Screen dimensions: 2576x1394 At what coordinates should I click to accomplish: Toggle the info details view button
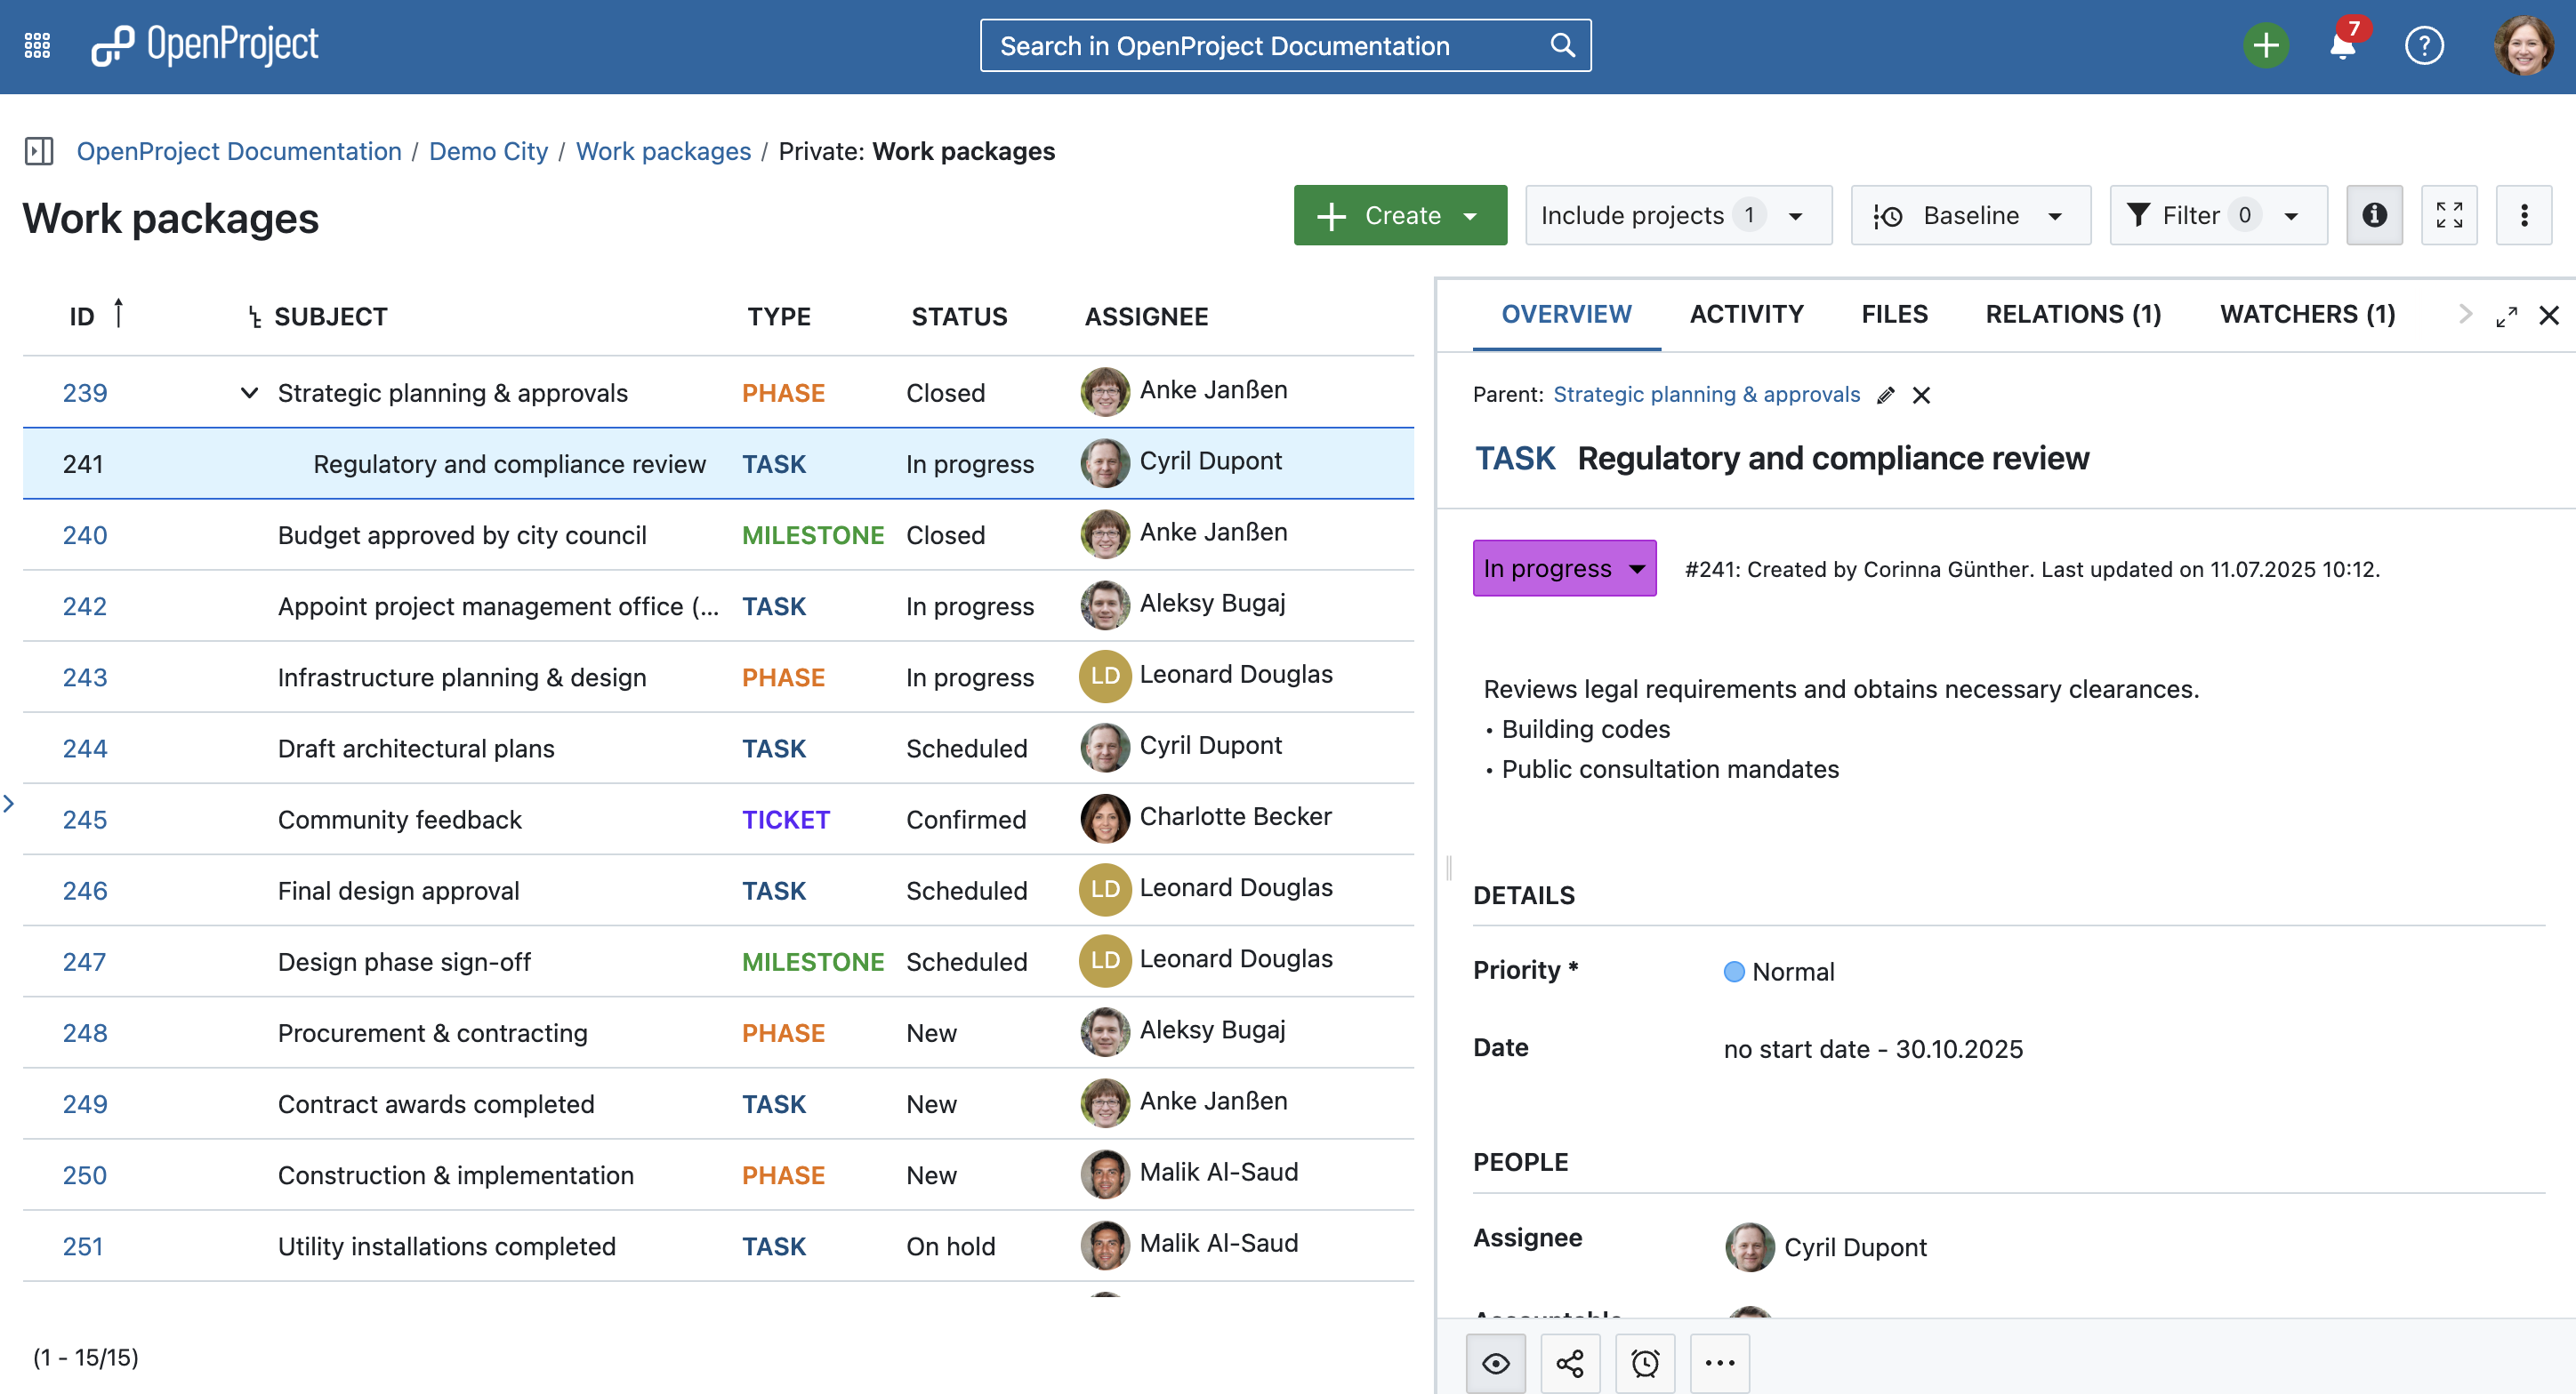pos(2374,215)
